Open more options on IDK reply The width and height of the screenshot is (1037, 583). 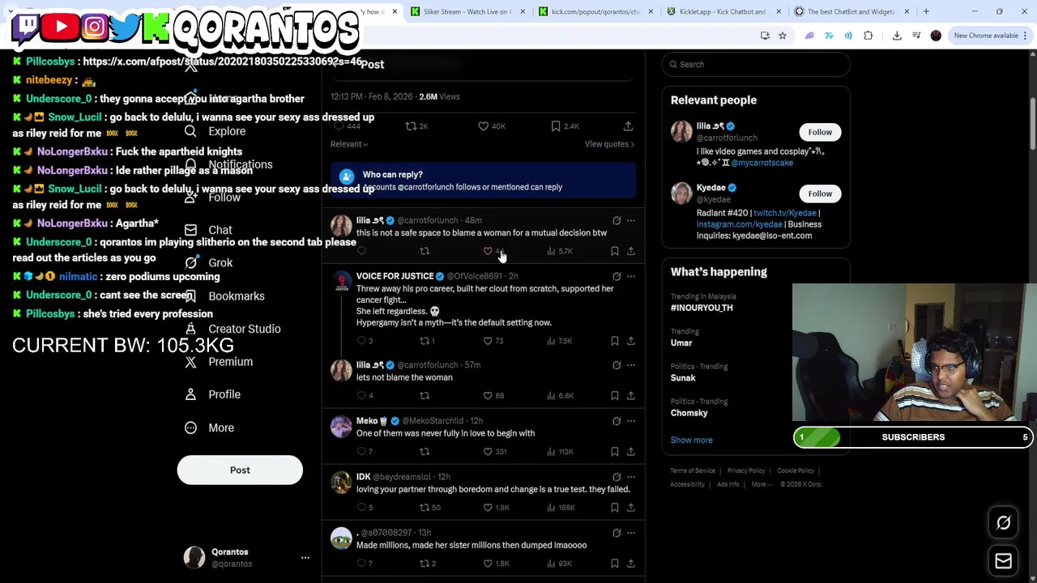pos(631,477)
